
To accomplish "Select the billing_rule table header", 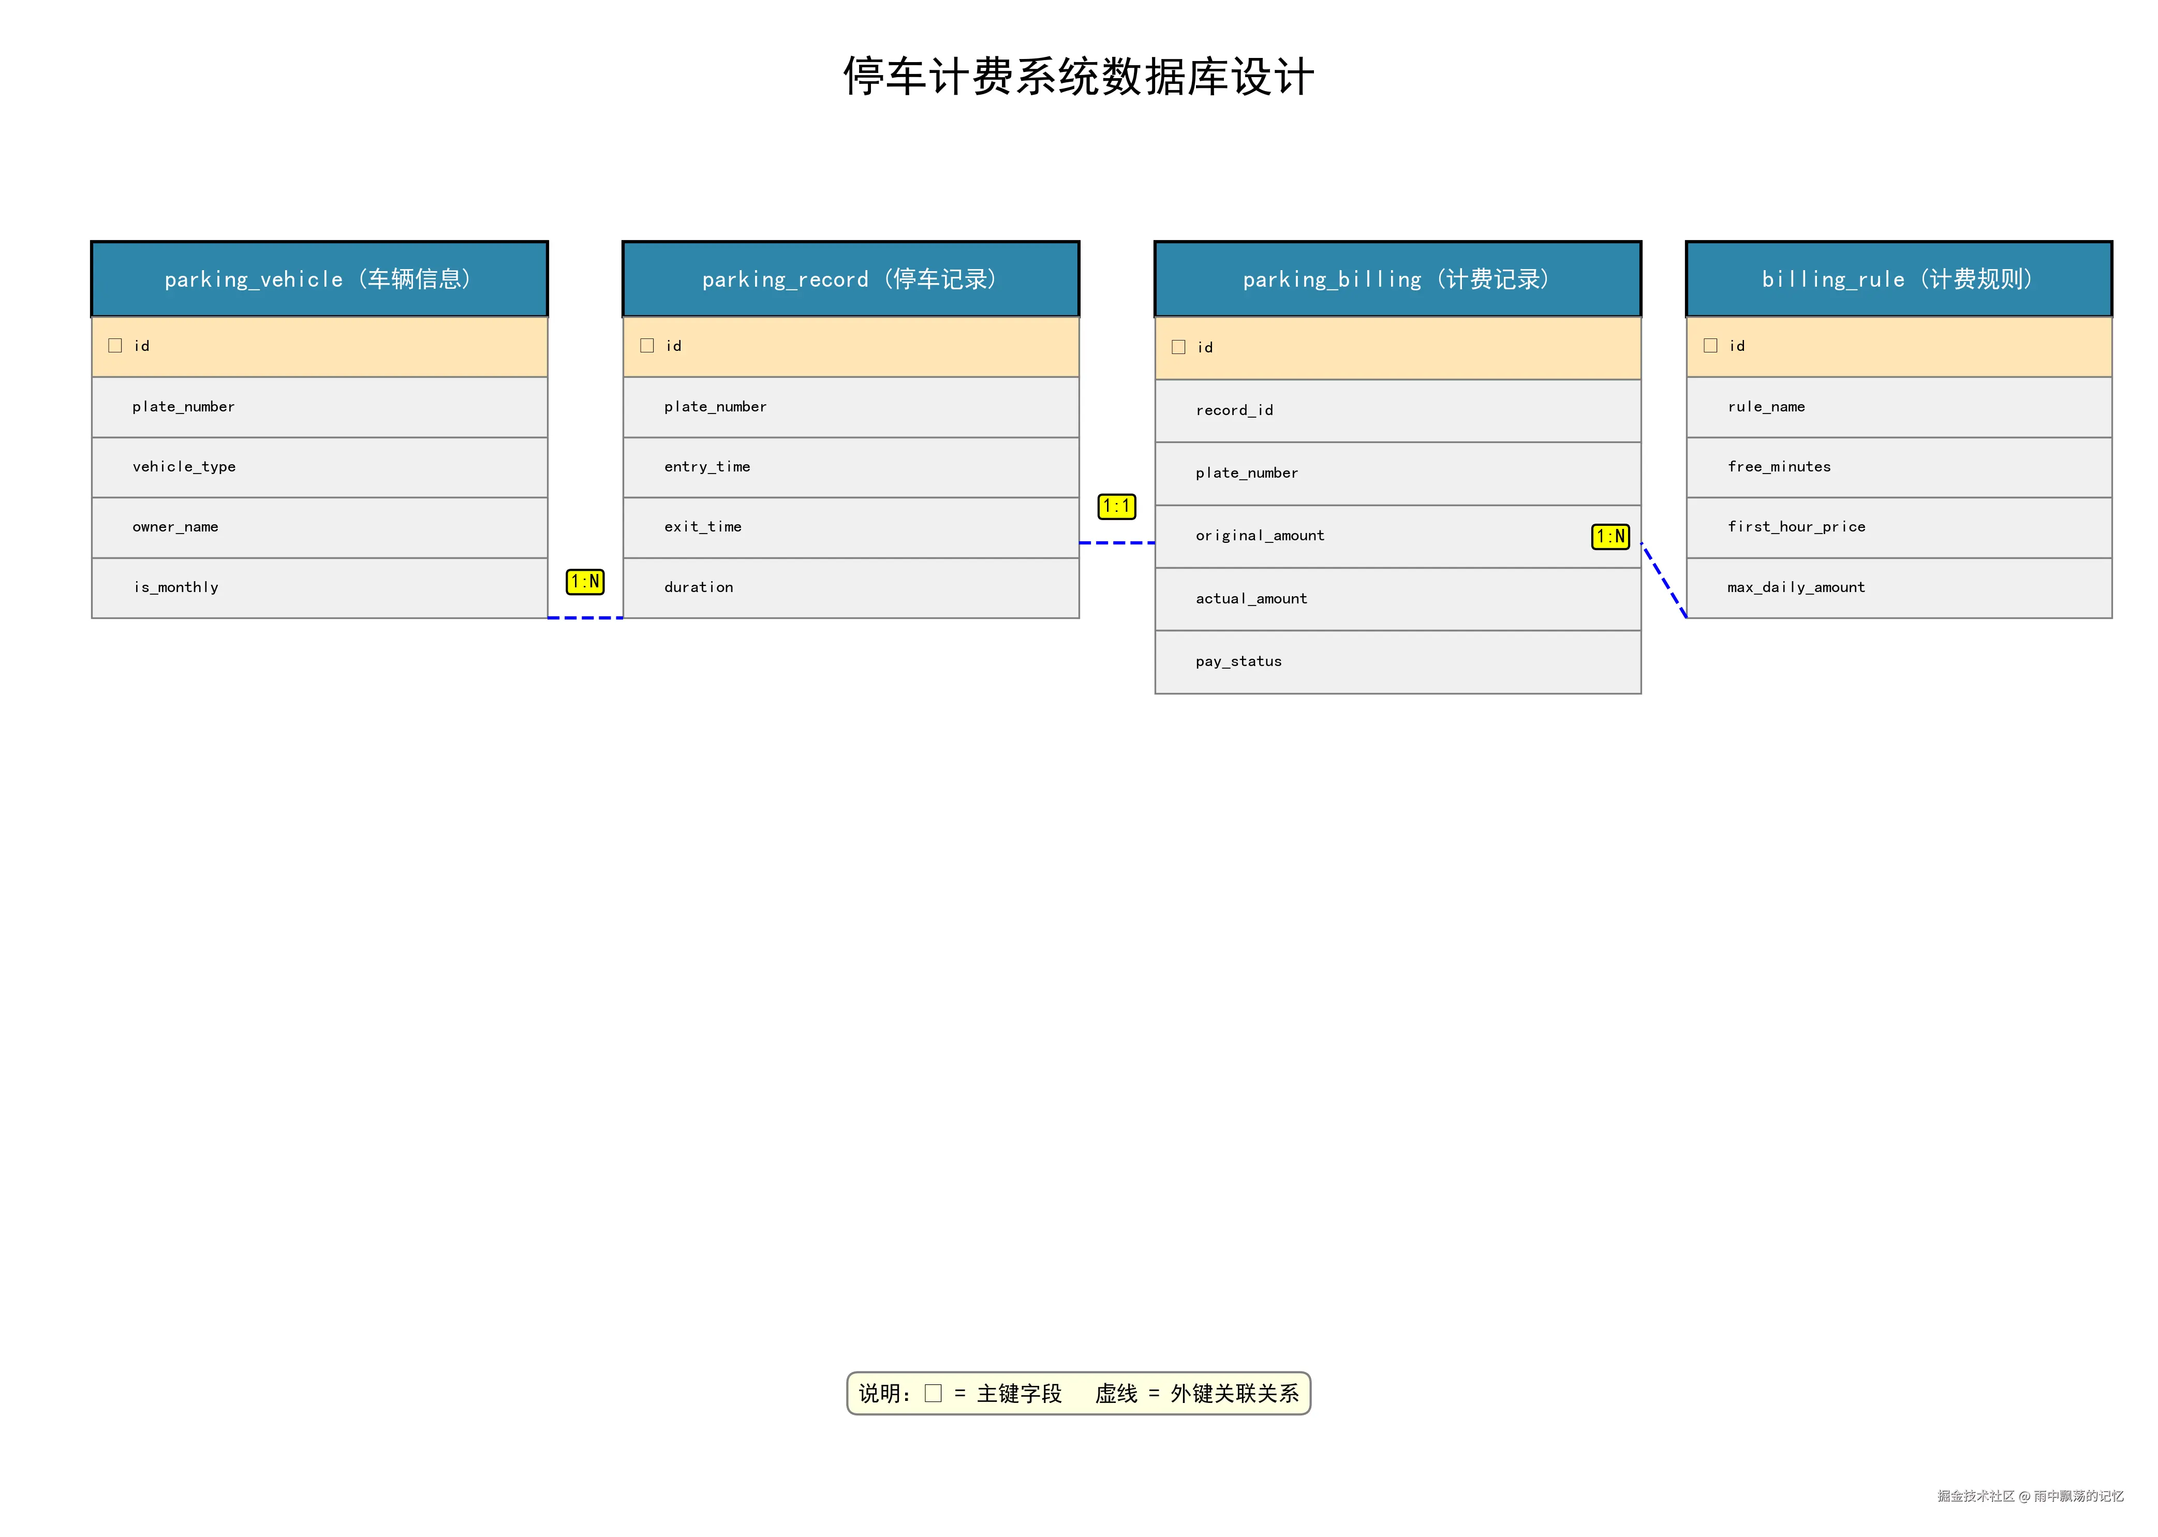I will tap(1899, 279).
